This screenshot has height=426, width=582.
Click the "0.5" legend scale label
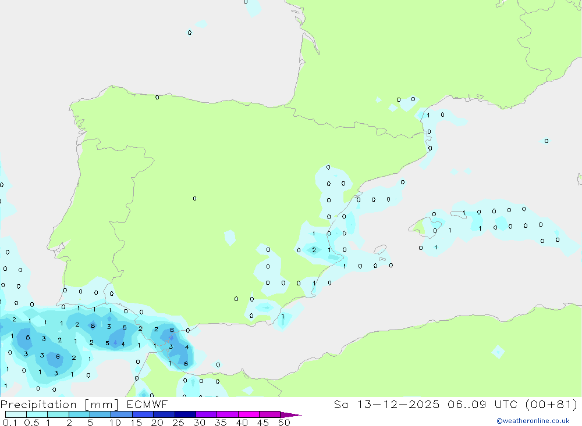(x=31, y=423)
